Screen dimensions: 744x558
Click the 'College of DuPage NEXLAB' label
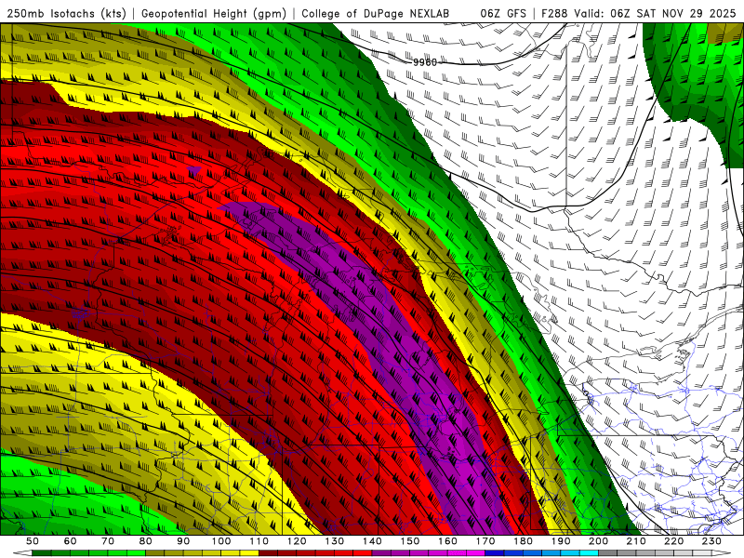point(375,13)
